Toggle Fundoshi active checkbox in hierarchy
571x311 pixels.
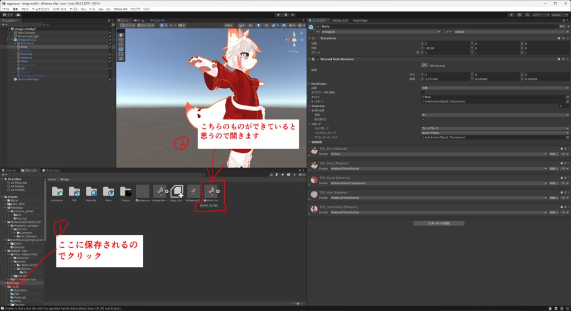(x=110, y=54)
